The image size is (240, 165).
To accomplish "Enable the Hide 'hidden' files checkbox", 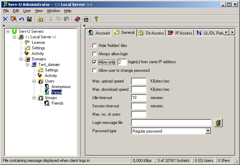I will tap(94, 46).
